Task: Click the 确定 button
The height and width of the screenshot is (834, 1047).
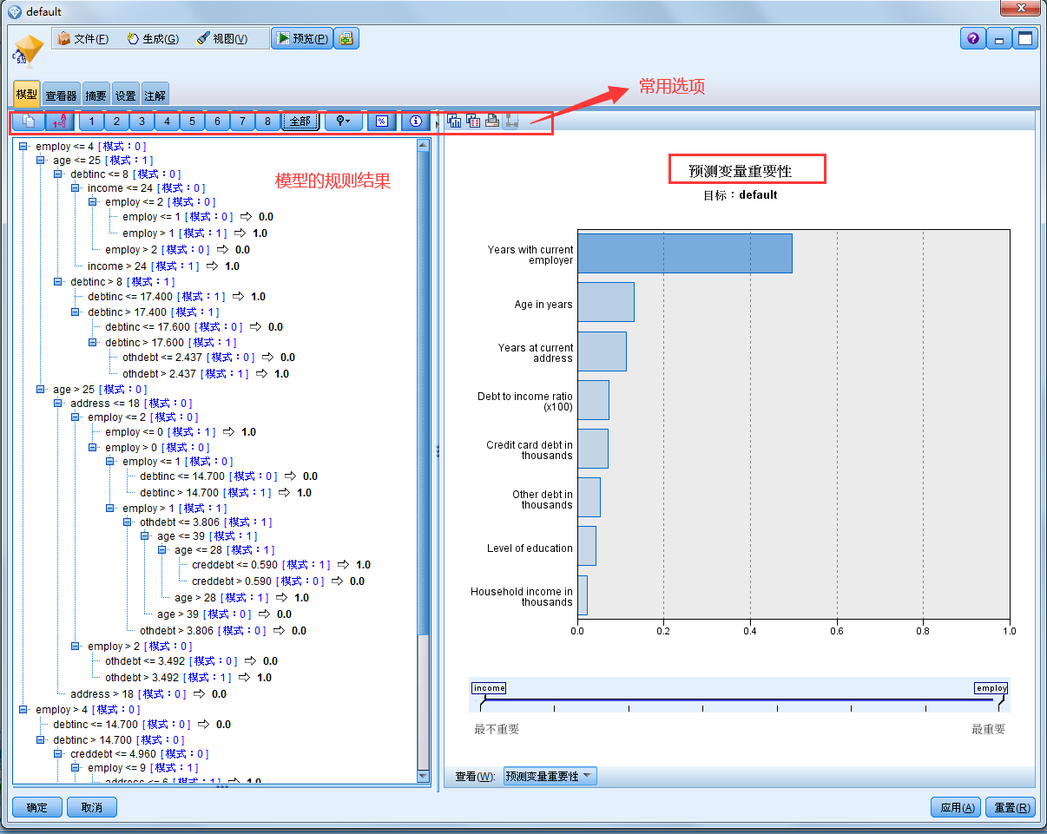Action: (36, 807)
